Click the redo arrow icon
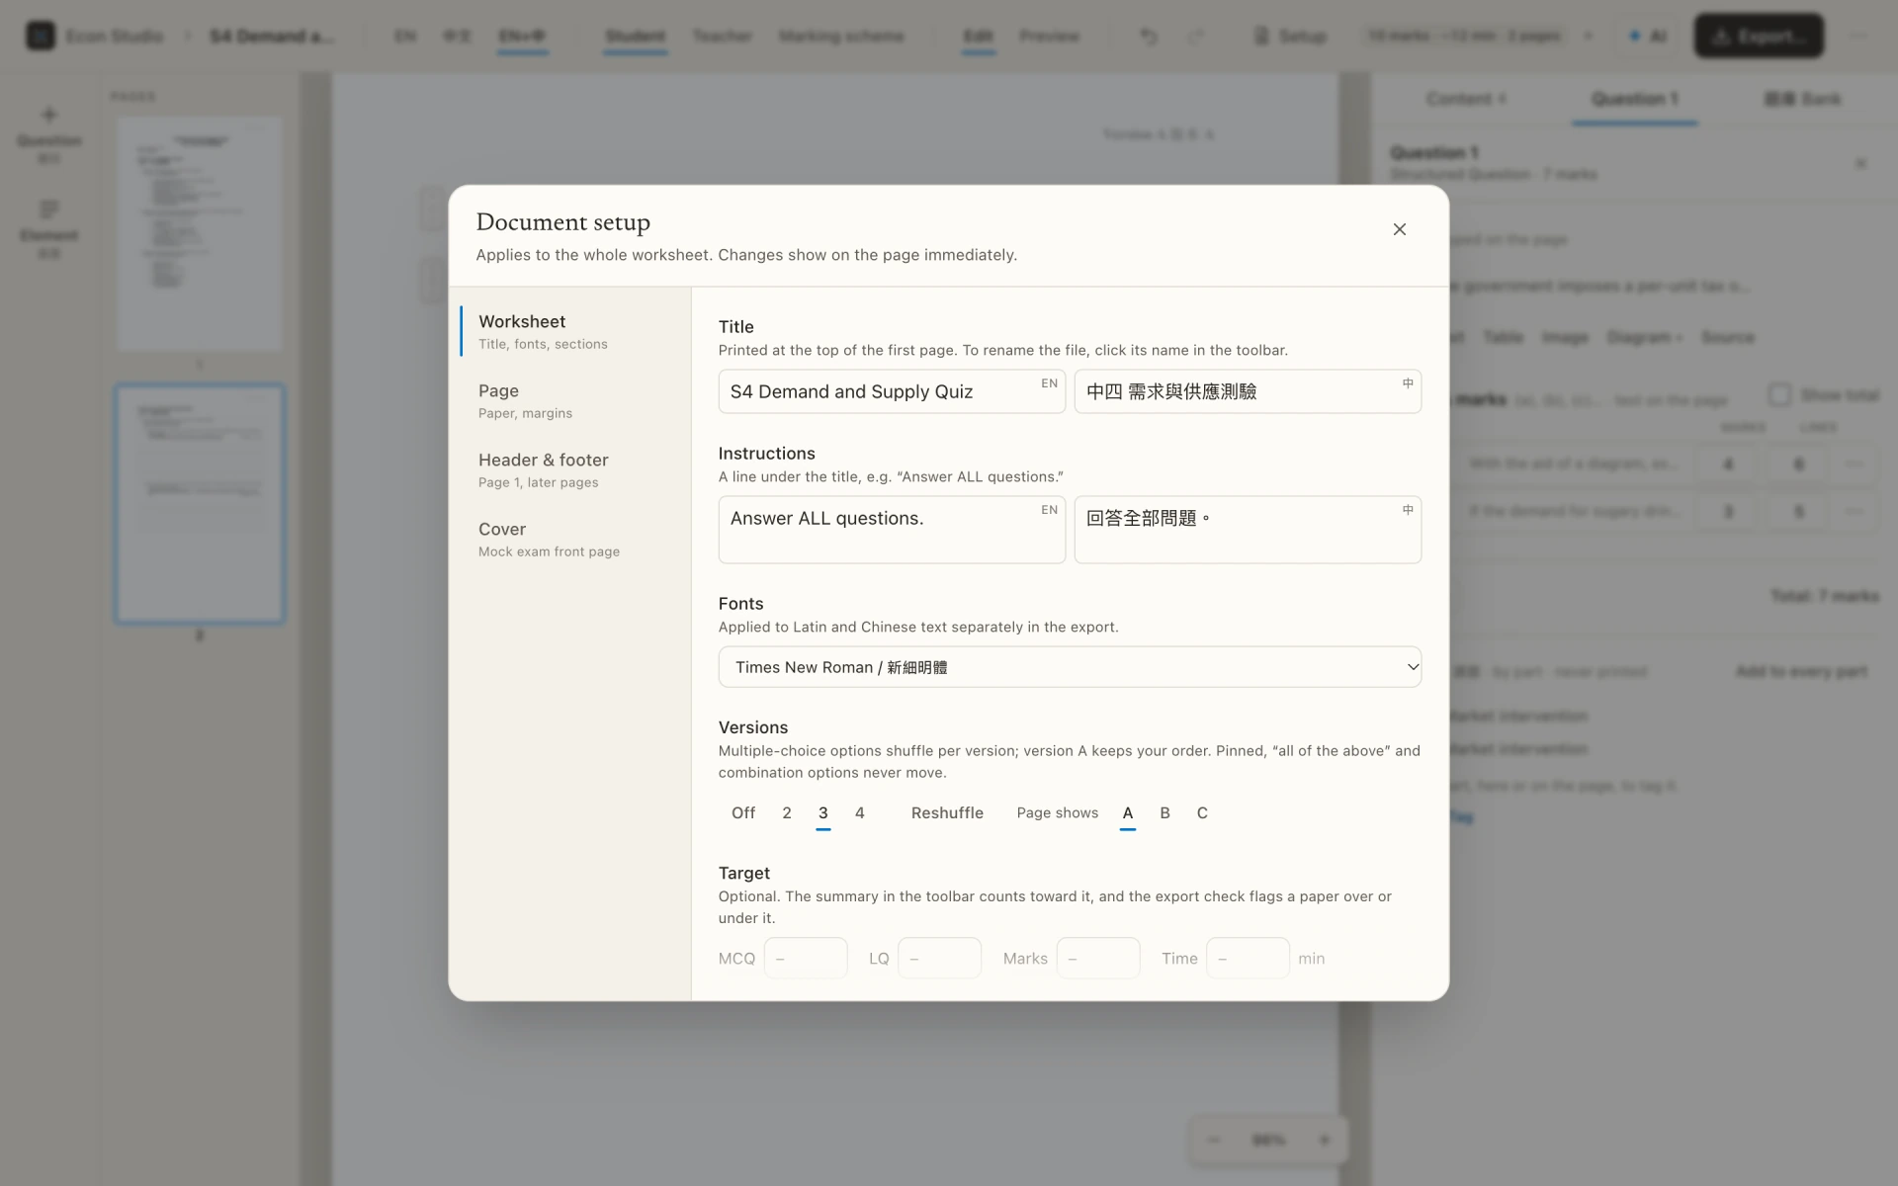1898x1186 pixels. 1195,36
